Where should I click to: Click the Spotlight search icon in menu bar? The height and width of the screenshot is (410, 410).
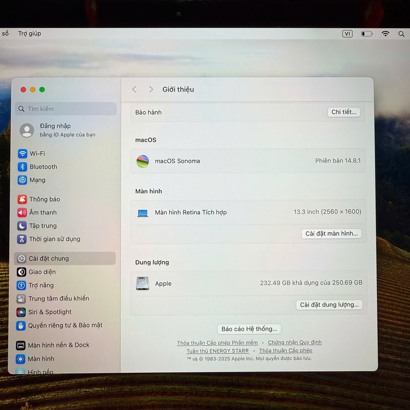401,33
